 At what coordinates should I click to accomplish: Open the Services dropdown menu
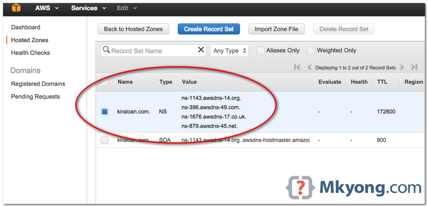(88, 8)
